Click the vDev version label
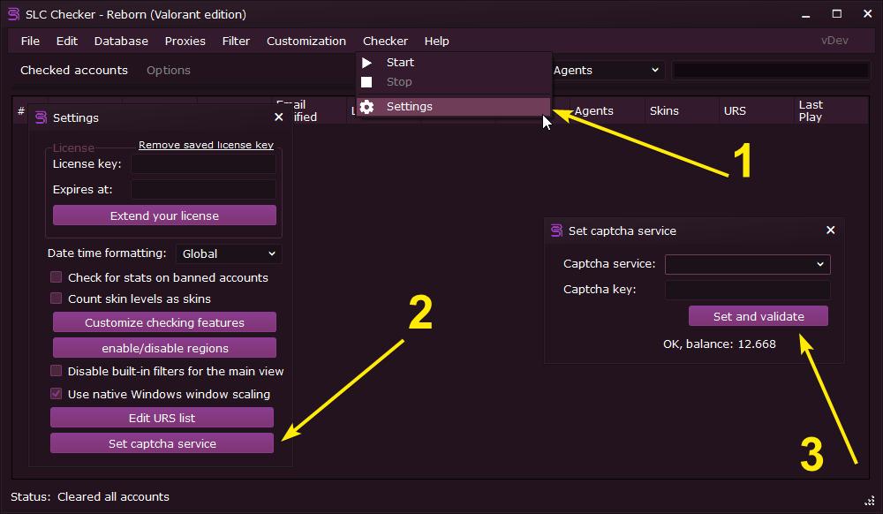Screen dimensions: 883x514 coord(834,41)
